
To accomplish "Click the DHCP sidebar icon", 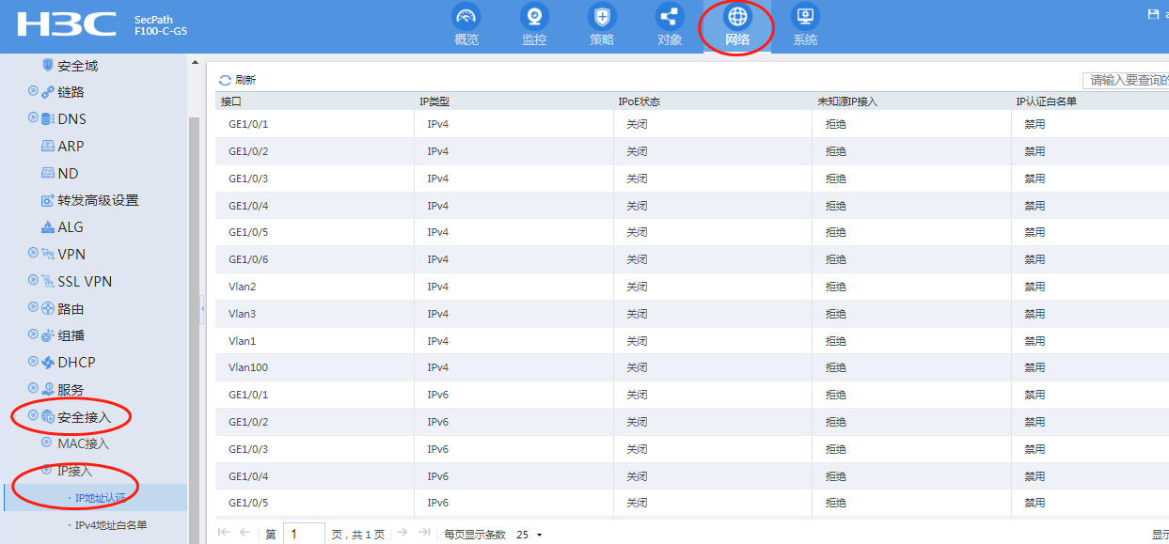I will pyautogui.click(x=48, y=363).
